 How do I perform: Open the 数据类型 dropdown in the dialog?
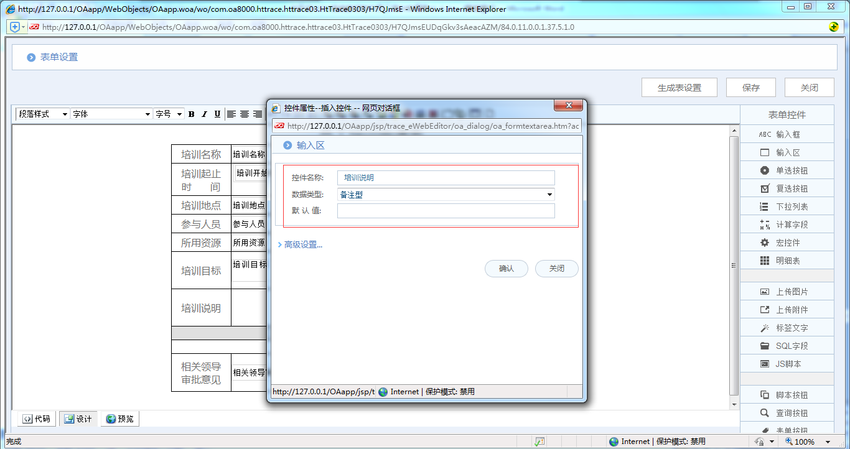pyautogui.click(x=548, y=194)
